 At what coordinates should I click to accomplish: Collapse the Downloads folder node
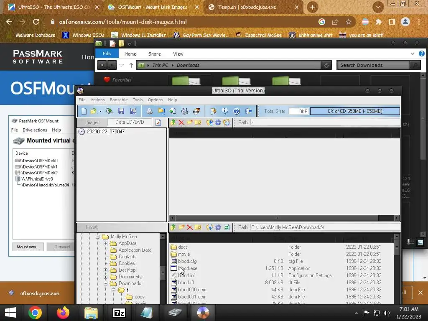coord(106,283)
